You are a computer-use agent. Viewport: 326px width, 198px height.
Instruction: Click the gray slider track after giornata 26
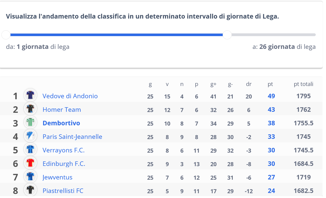click(x=274, y=35)
